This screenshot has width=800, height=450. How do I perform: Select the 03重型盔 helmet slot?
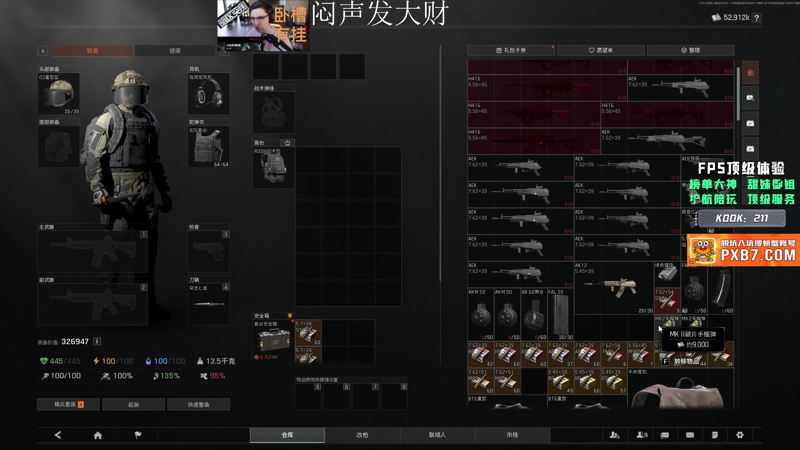tap(59, 94)
